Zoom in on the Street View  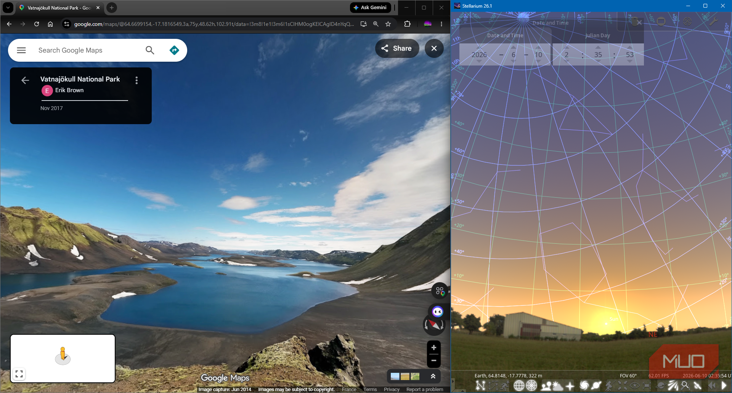(x=433, y=348)
